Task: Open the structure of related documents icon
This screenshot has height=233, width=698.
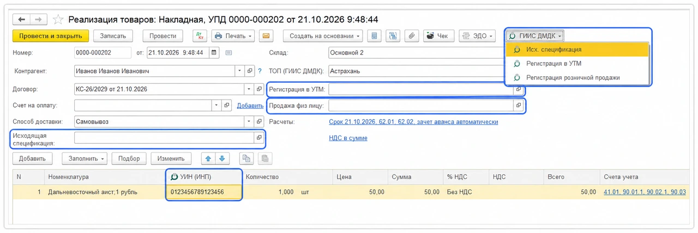Action: pos(393,36)
